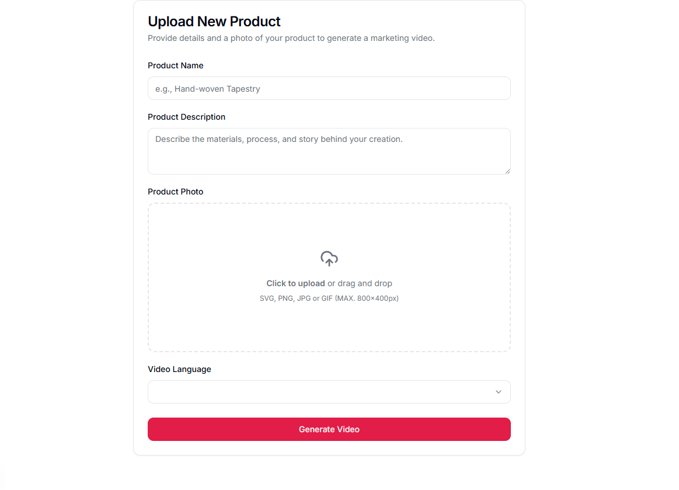Open the Video Language dropdown
This screenshot has width=679, height=490.
(x=329, y=392)
